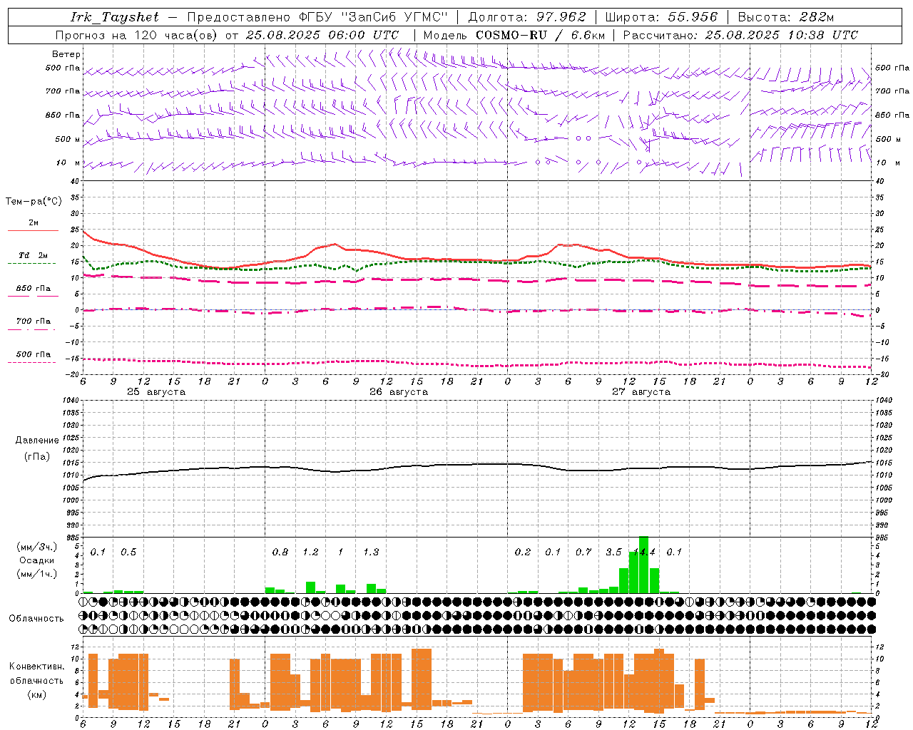Select the 850 гПа temperature legend entry
Screen dimensions: 913x730
(x=34, y=289)
